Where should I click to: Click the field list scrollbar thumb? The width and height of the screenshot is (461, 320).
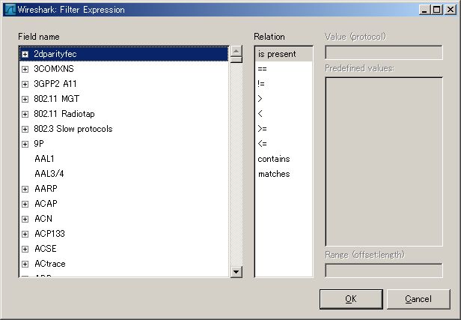coord(236,59)
